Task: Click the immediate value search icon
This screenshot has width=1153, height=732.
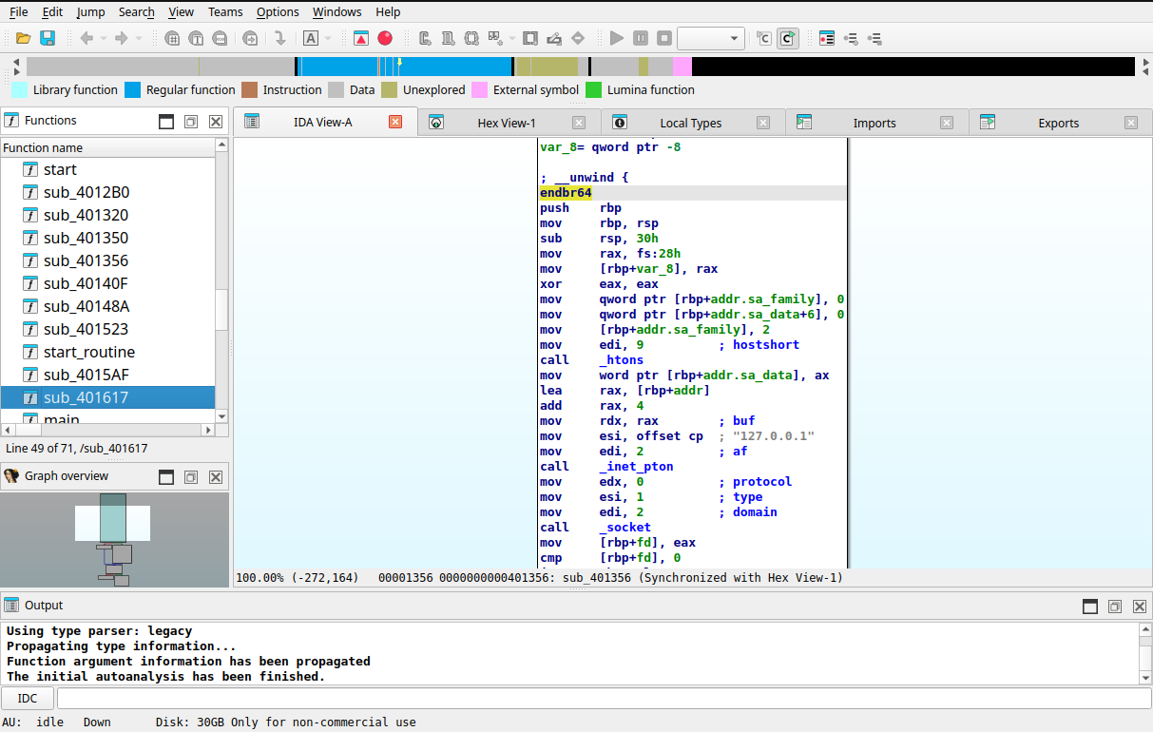Action: click(x=172, y=38)
